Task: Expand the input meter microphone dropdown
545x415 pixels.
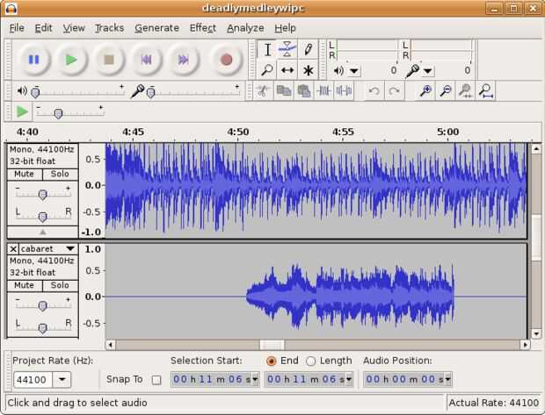Action: [427, 71]
